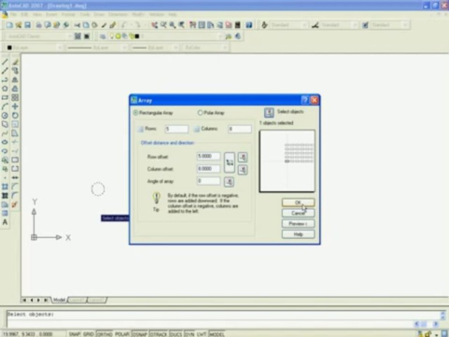Select the Copy object modify tool

15,71
